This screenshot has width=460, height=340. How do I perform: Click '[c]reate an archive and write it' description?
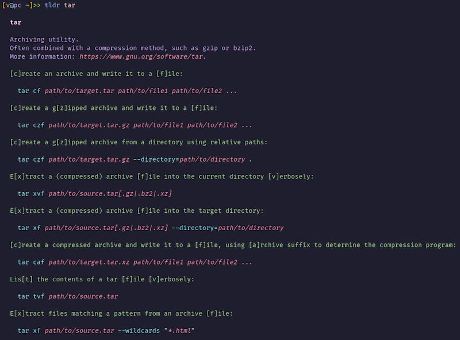tap(71, 74)
